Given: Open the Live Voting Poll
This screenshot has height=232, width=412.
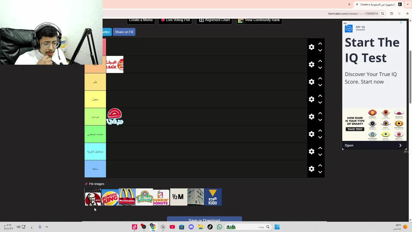Looking at the screenshot, I should tap(175, 20).
